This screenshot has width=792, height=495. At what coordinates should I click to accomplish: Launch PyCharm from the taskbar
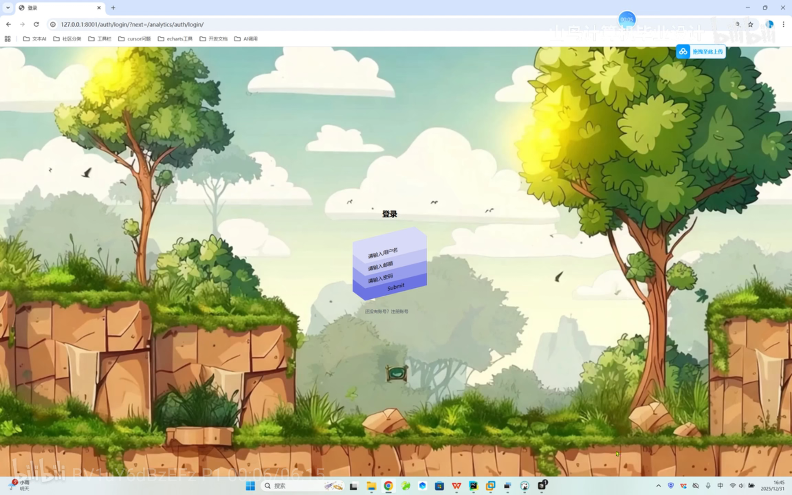473,486
